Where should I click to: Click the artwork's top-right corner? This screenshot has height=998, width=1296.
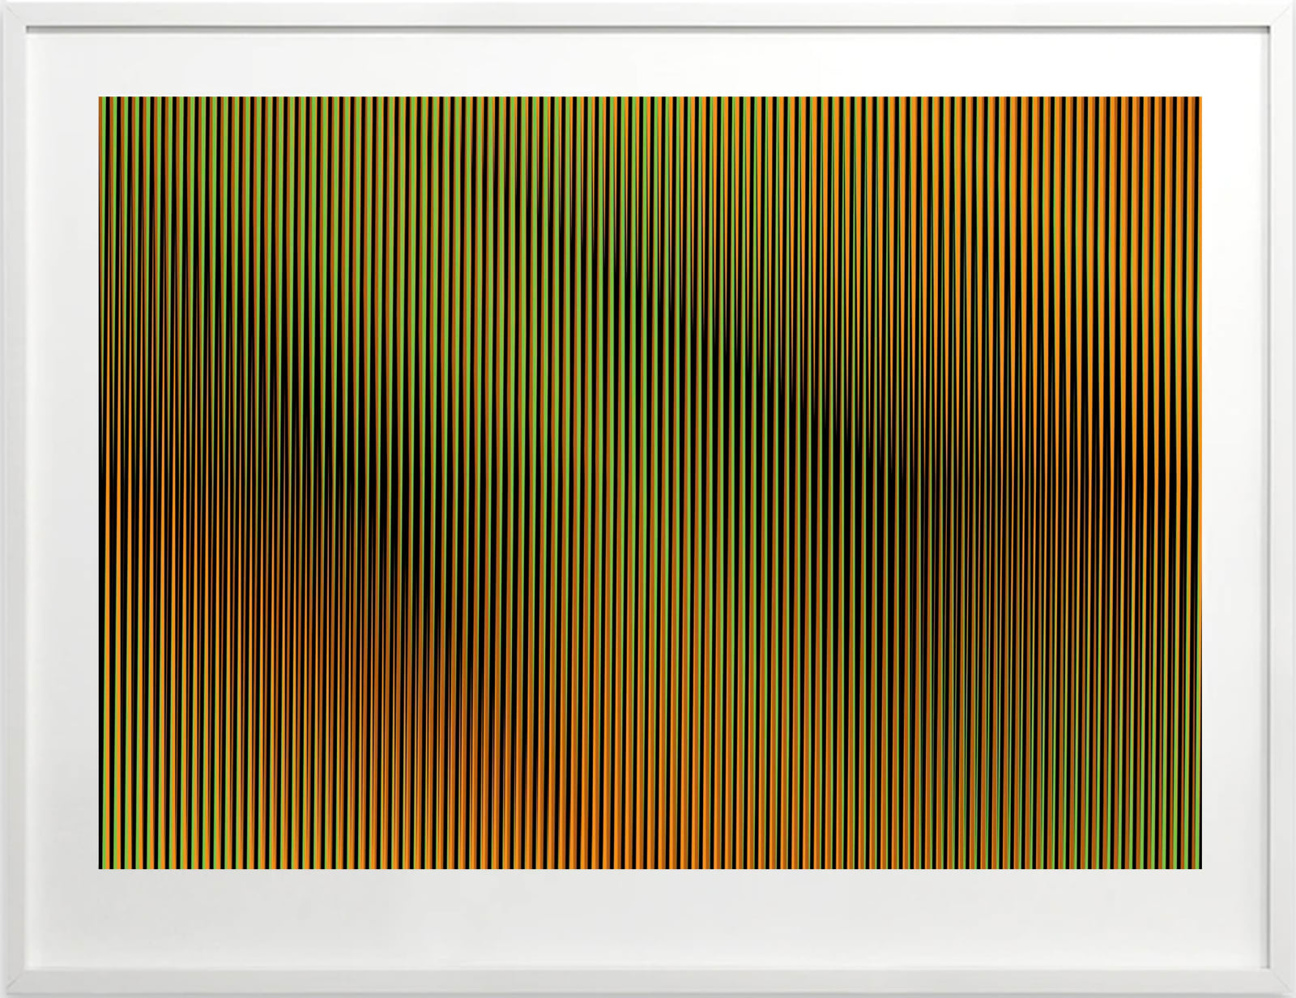point(1199,100)
